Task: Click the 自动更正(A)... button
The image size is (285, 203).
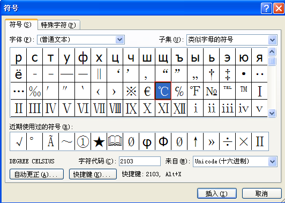Action: coord(36,174)
